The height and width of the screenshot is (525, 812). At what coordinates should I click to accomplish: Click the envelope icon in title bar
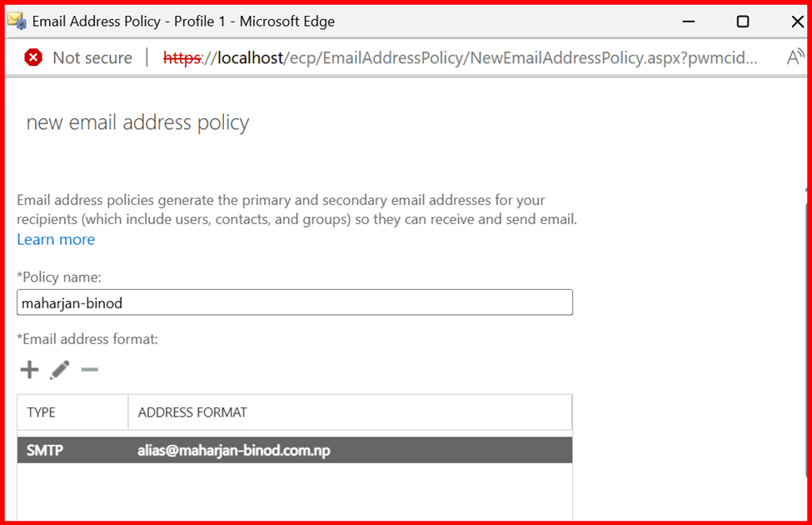pos(17,22)
